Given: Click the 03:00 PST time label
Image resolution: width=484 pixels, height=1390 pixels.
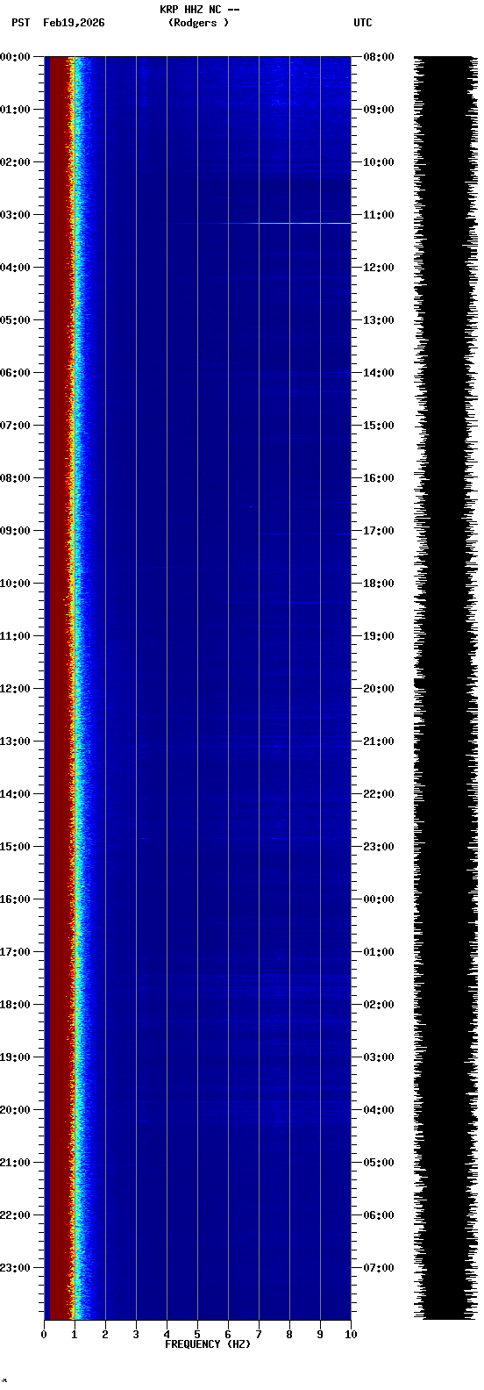Looking at the screenshot, I should (x=15, y=215).
